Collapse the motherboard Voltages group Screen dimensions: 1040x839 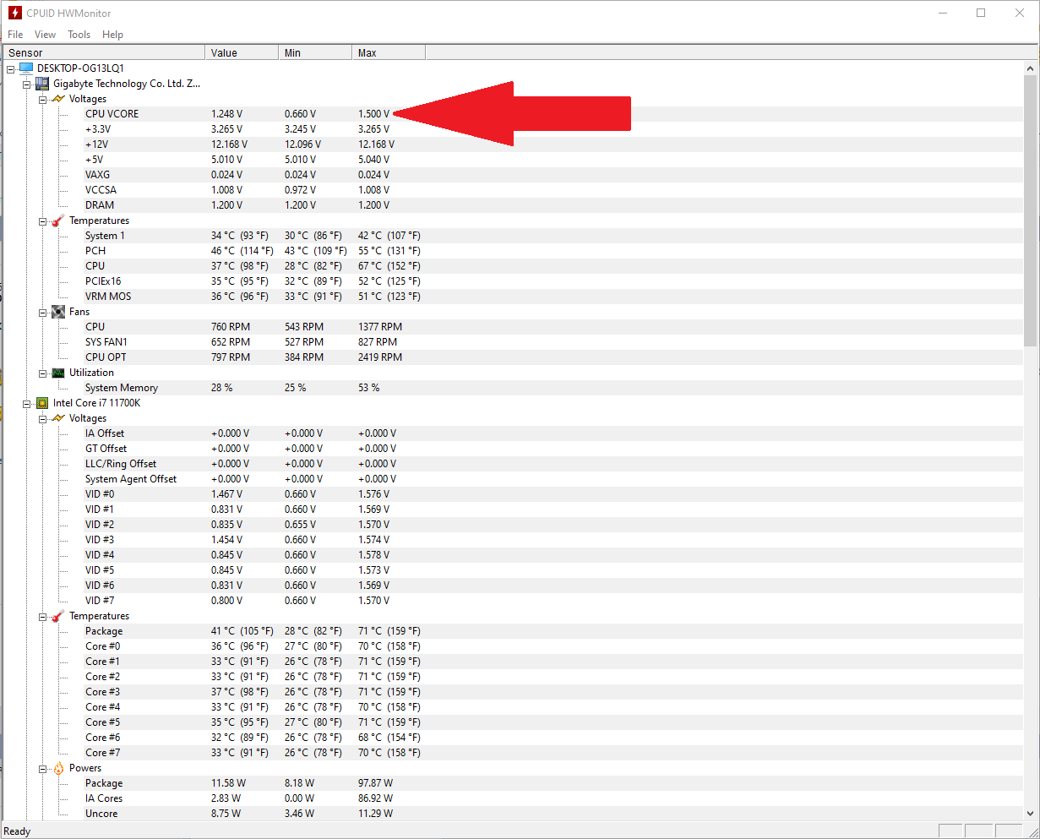pos(42,99)
